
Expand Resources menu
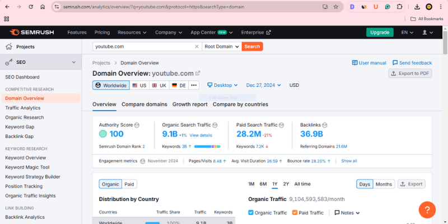pyautogui.click(x=132, y=32)
